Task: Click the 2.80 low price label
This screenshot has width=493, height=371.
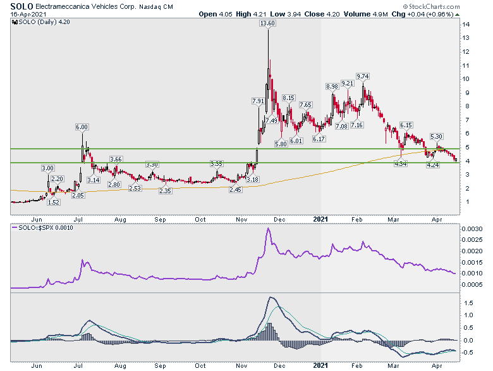Action: point(114,185)
